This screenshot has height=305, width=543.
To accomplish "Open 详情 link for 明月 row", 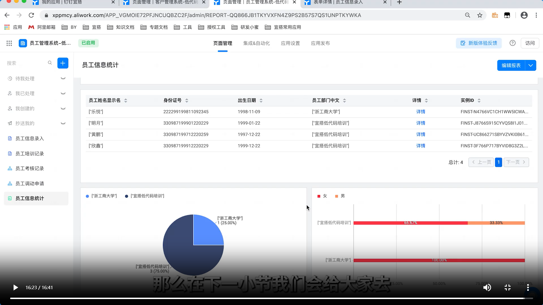I will pyautogui.click(x=420, y=123).
